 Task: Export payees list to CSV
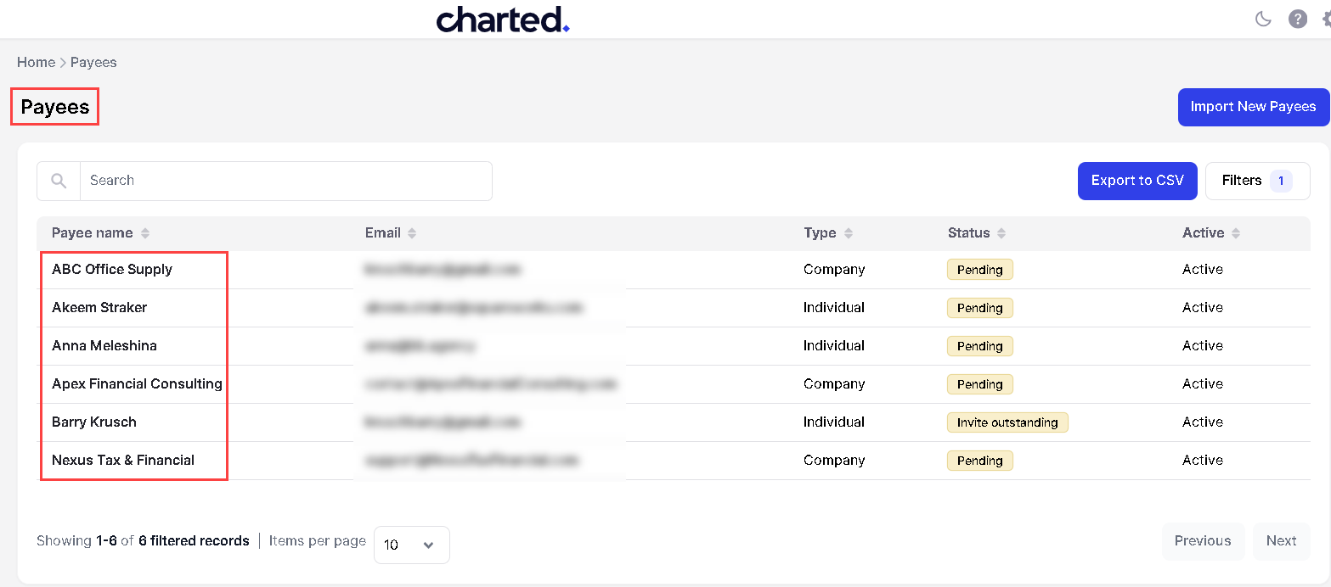tap(1136, 181)
